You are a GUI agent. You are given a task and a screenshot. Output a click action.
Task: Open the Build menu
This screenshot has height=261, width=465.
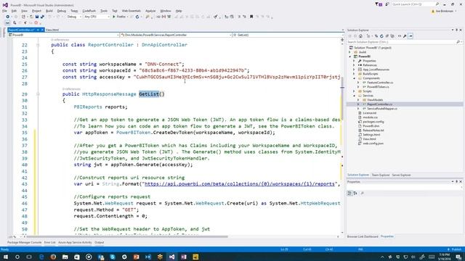pos(49,11)
